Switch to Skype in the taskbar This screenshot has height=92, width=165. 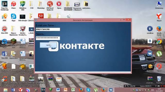88,90
